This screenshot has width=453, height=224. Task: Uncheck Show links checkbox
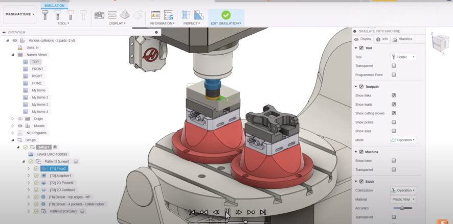pyautogui.click(x=394, y=95)
